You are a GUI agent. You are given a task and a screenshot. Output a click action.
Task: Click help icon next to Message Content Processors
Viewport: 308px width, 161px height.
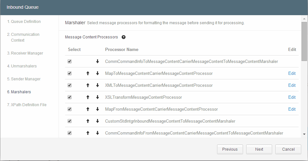(124, 37)
